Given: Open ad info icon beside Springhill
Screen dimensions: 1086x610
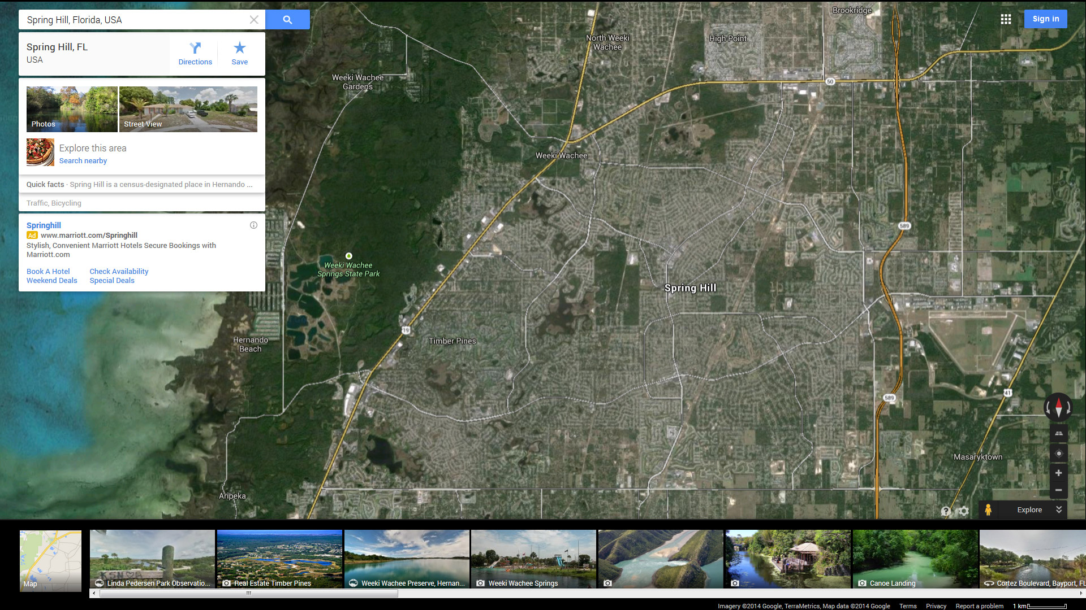Looking at the screenshot, I should coord(253,225).
